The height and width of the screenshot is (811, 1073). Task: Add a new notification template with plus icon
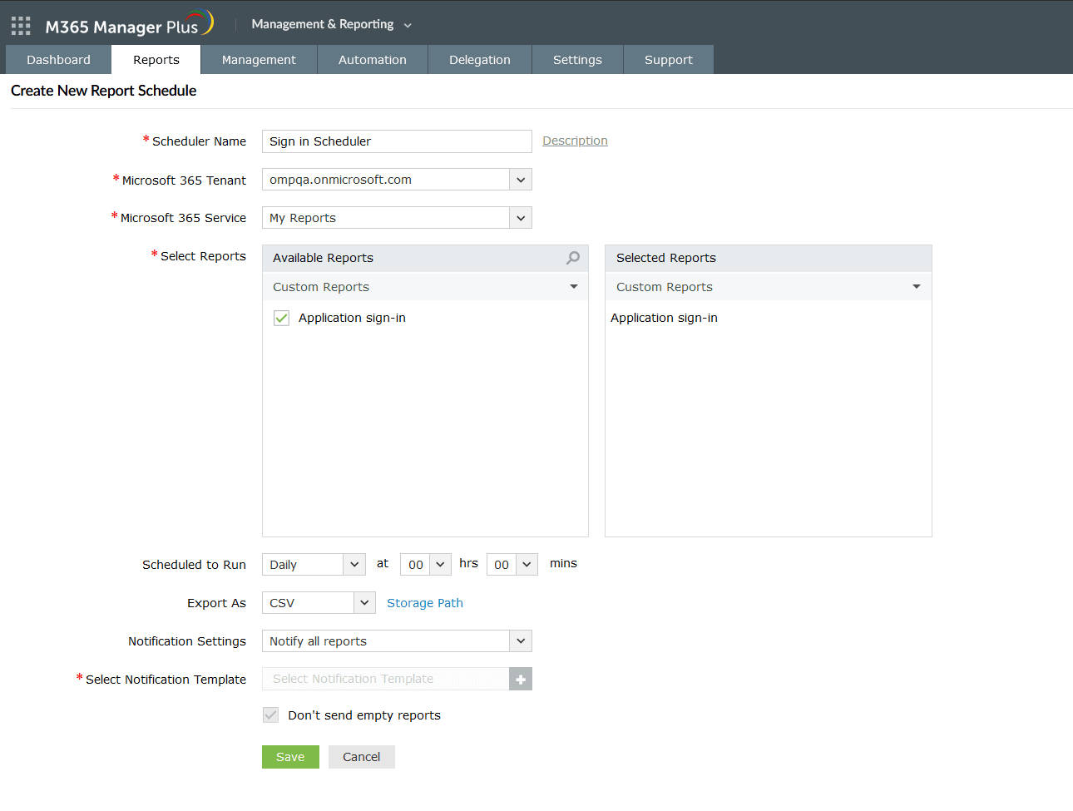521,680
